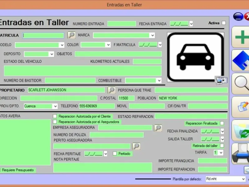
Task: Click the OBJETOS input field
Action: click(x=118, y=54)
